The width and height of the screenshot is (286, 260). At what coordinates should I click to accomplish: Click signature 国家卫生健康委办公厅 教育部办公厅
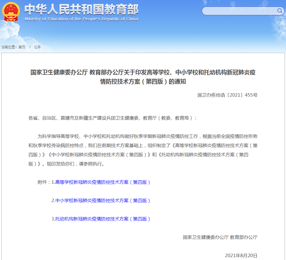tap(220, 237)
